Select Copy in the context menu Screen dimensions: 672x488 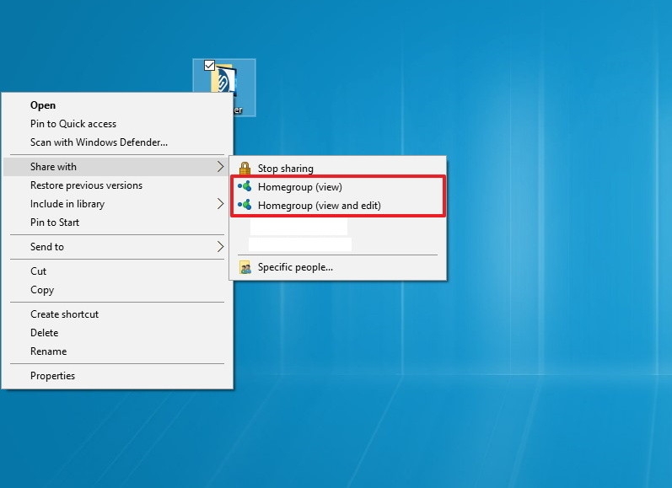pyautogui.click(x=118, y=290)
